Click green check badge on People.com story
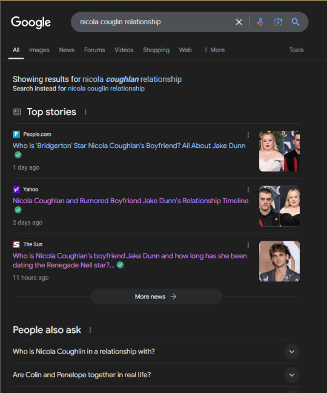The image size is (327, 393). pyautogui.click(x=18, y=155)
